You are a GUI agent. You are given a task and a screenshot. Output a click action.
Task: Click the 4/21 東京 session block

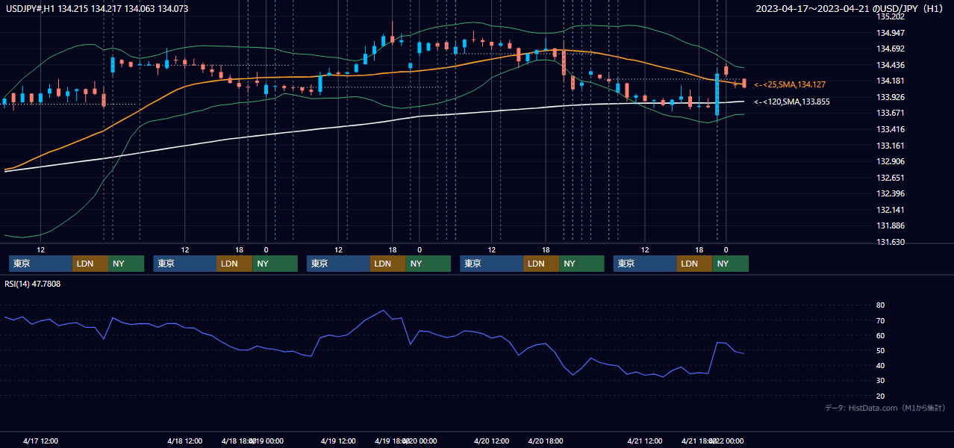[x=645, y=264]
